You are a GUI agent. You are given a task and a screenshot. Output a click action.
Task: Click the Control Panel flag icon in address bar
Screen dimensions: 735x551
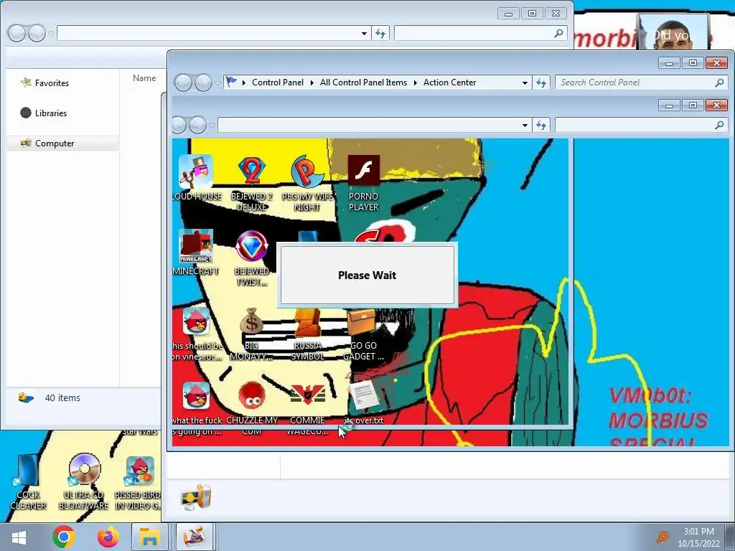[x=231, y=83]
